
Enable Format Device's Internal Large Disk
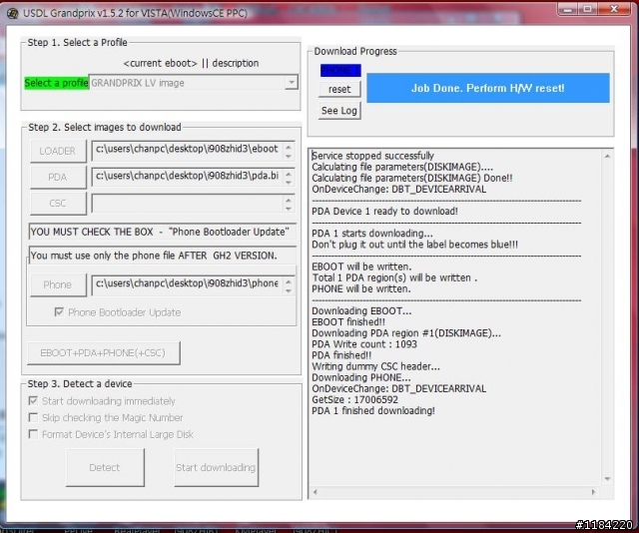pyautogui.click(x=33, y=434)
